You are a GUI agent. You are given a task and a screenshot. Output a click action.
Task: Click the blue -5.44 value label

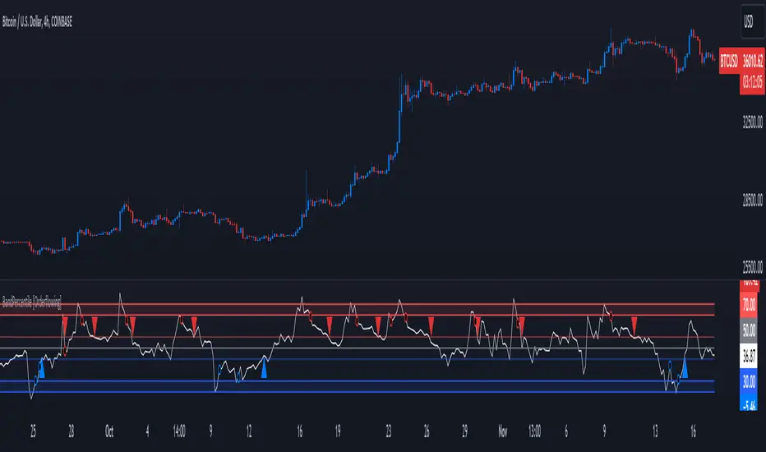click(x=749, y=404)
